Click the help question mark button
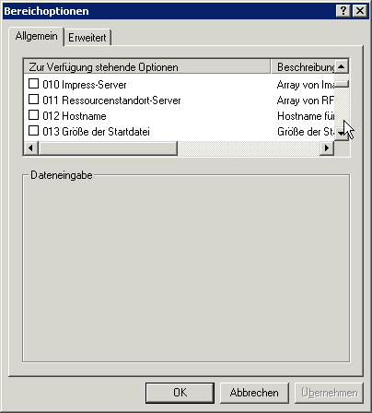The width and height of the screenshot is (372, 413). coord(343,11)
